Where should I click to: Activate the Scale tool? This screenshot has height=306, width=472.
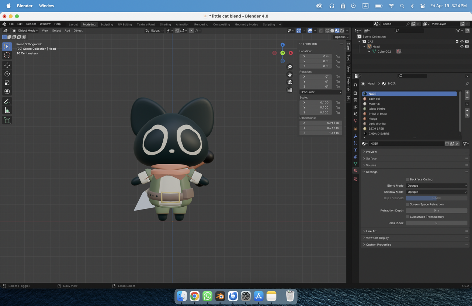click(x=7, y=83)
